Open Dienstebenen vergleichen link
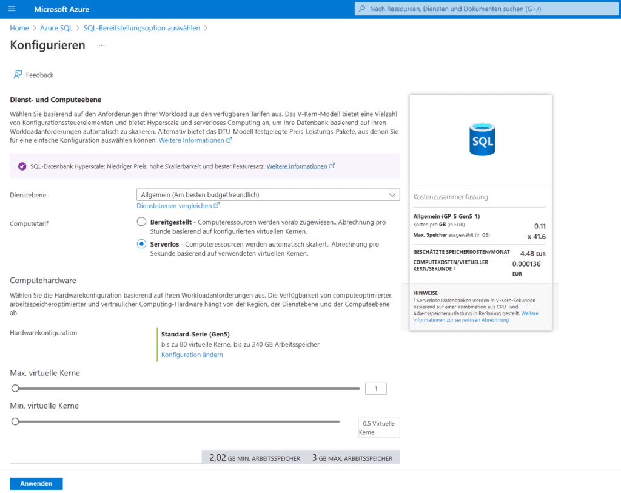 point(174,205)
